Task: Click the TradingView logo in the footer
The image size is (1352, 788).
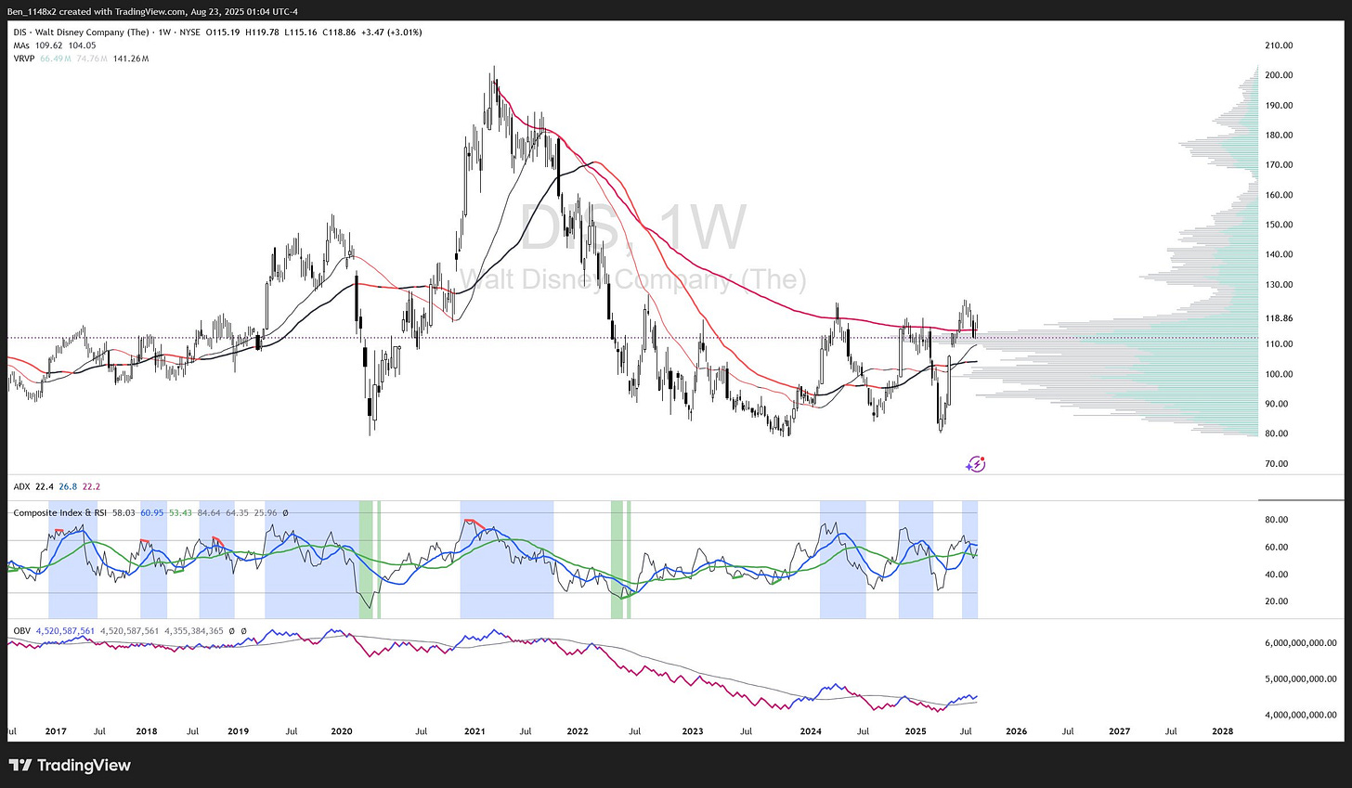Action: tap(70, 766)
